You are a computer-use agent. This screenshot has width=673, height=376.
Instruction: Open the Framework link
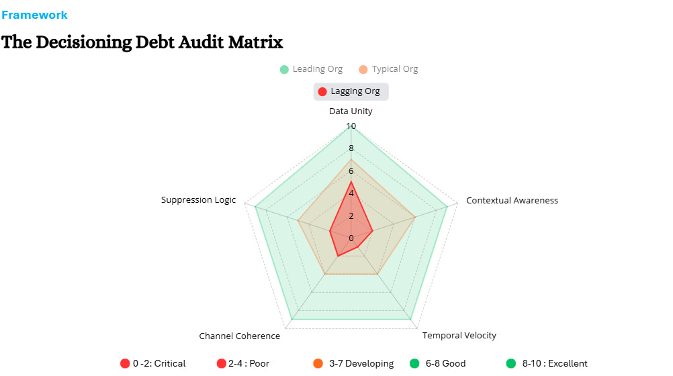[34, 15]
